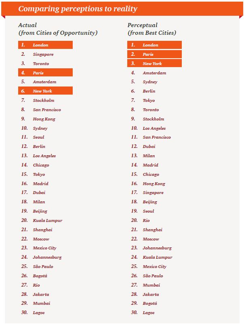Select highlighted Paris at rank 2 in Perceptual
244x325 pixels.
tap(154, 54)
